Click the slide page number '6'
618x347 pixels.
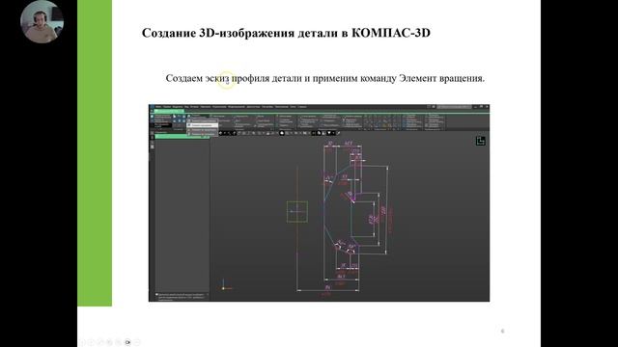[x=502, y=331]
